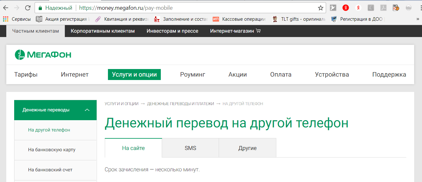Click the shopping cart icon by Интернет-магазин

pos(258,31)
